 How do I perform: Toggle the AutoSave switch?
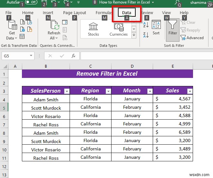[x=31, y=2]
